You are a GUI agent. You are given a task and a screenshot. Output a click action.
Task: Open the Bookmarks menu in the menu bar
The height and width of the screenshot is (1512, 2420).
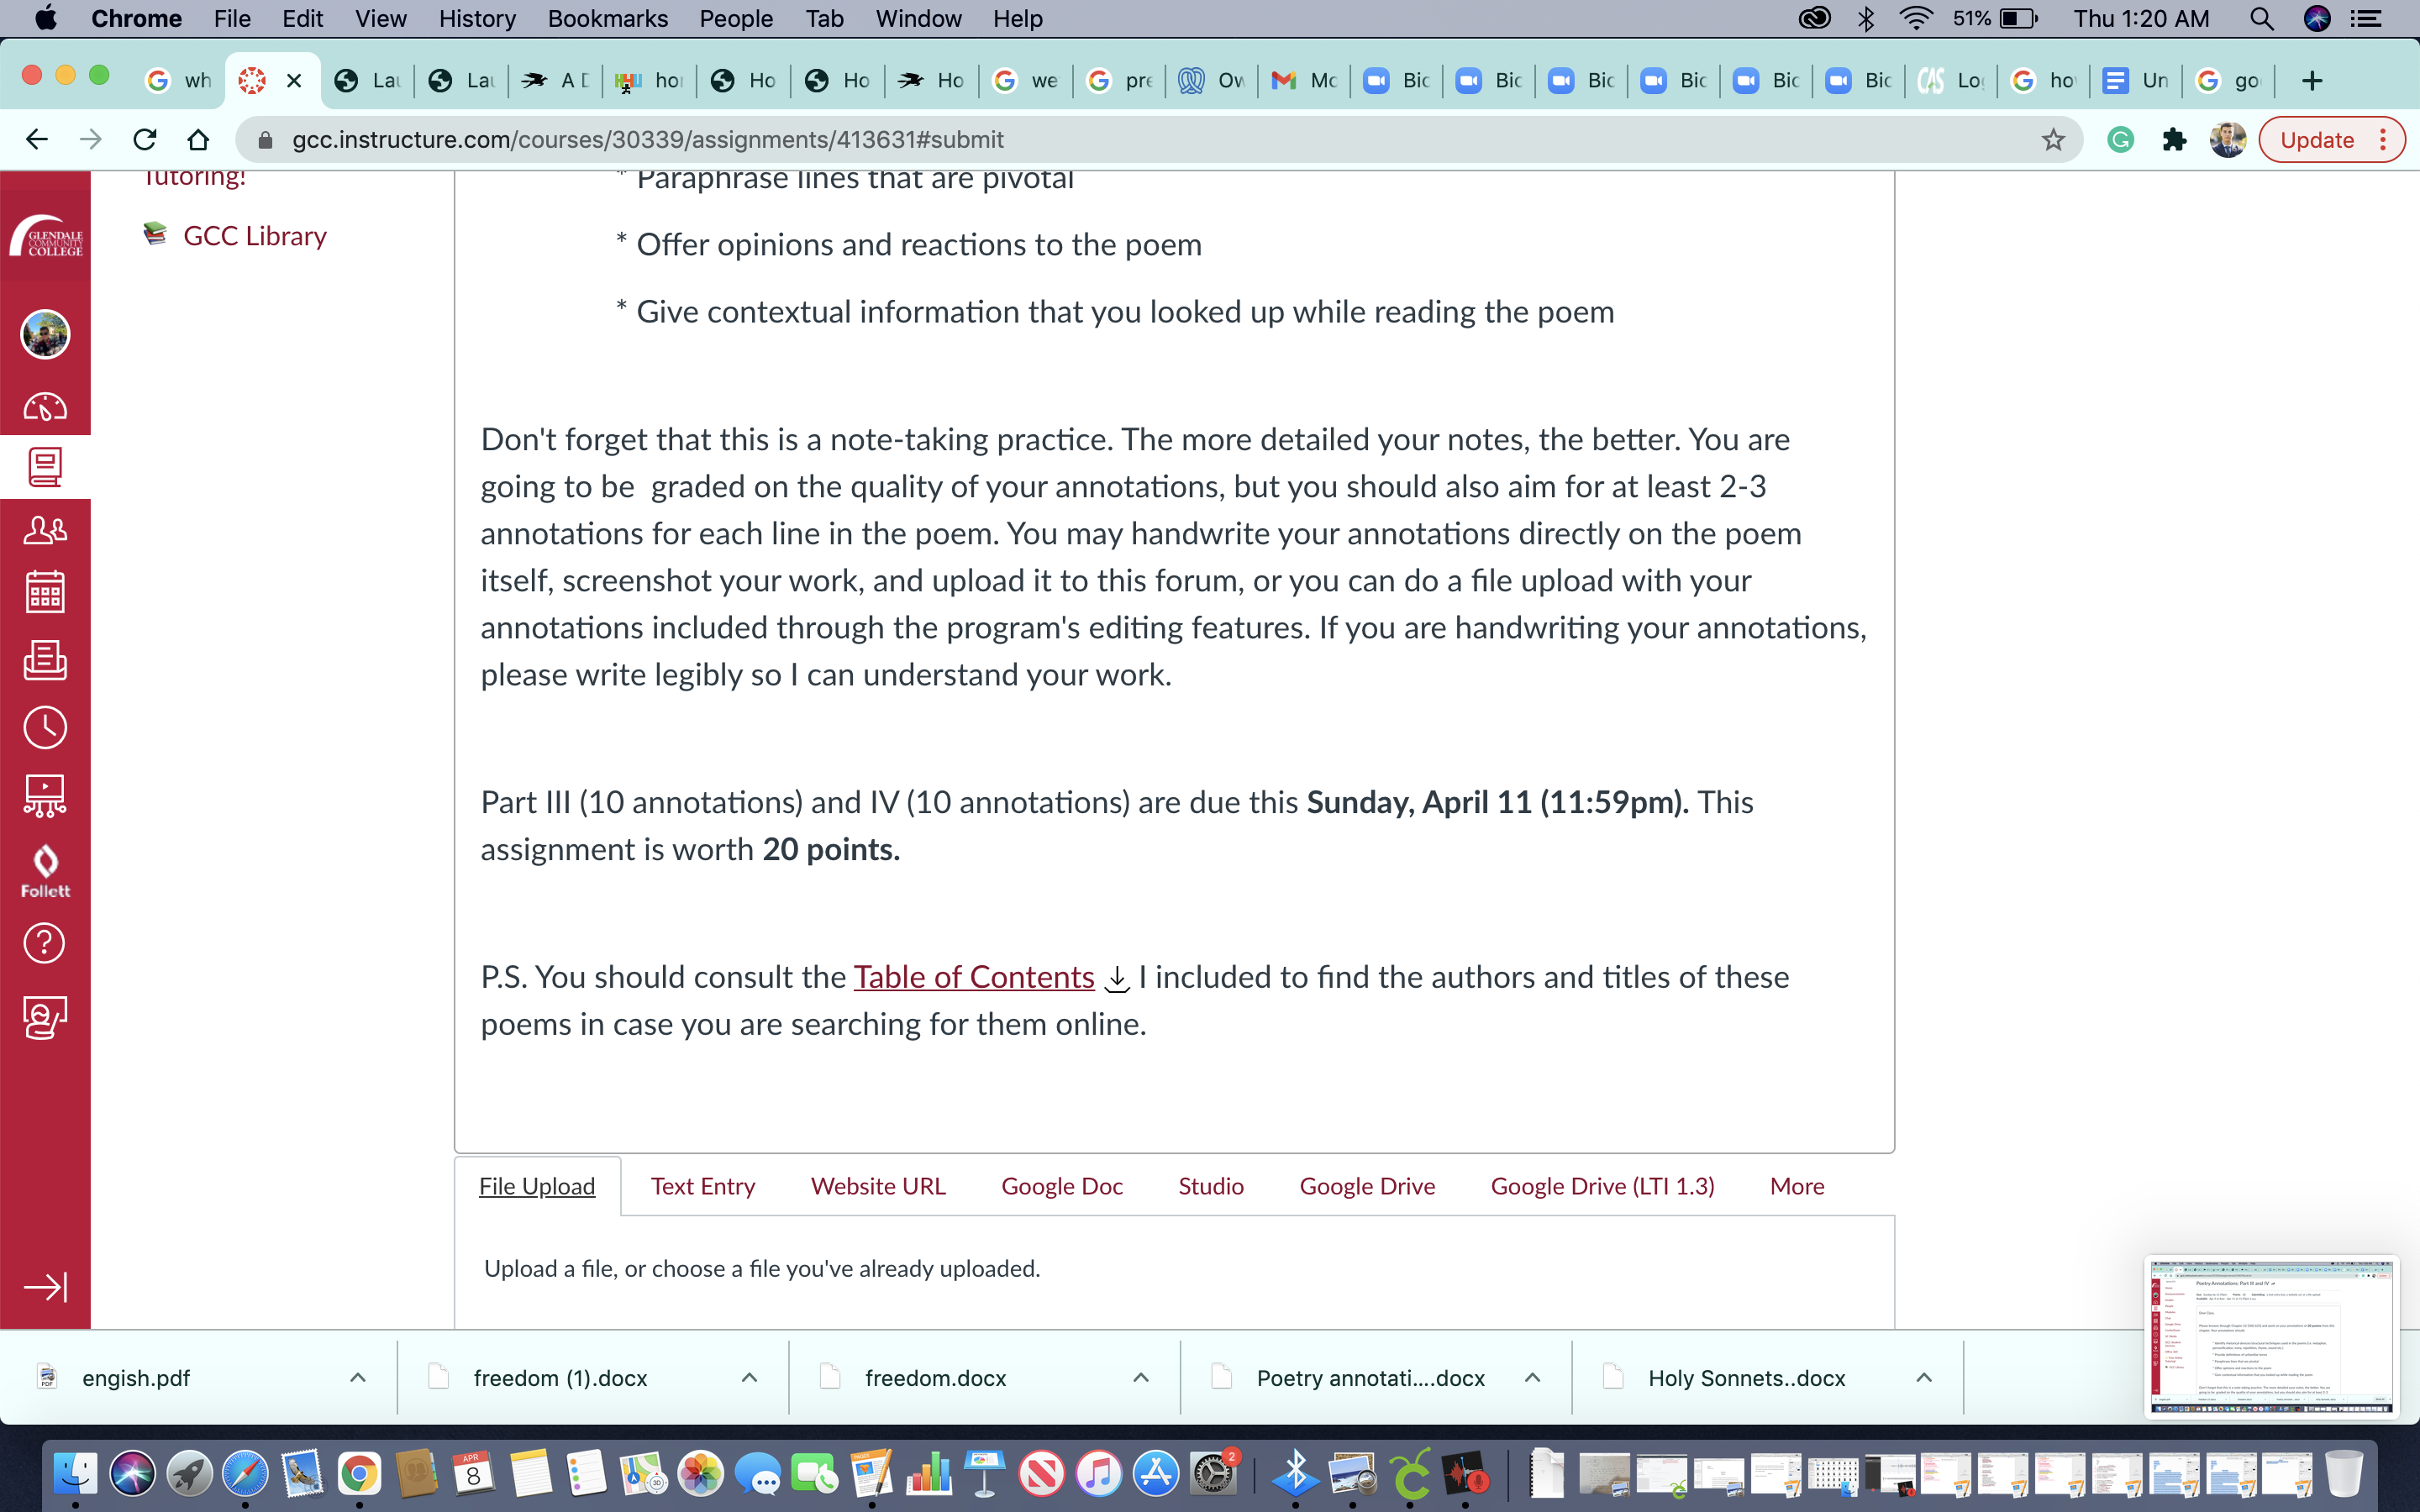(x=607, y=18)
